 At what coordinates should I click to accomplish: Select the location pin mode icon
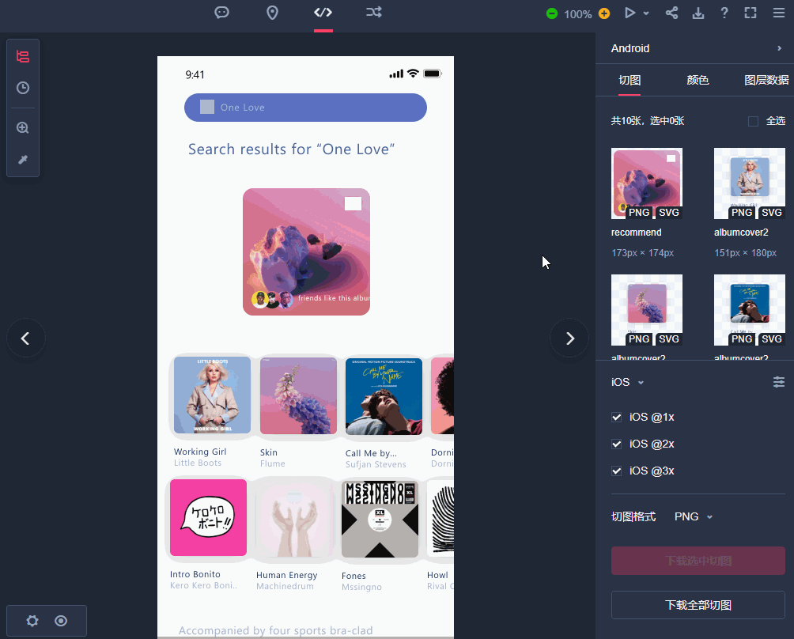pyautogui.click(x=272, y=13)
